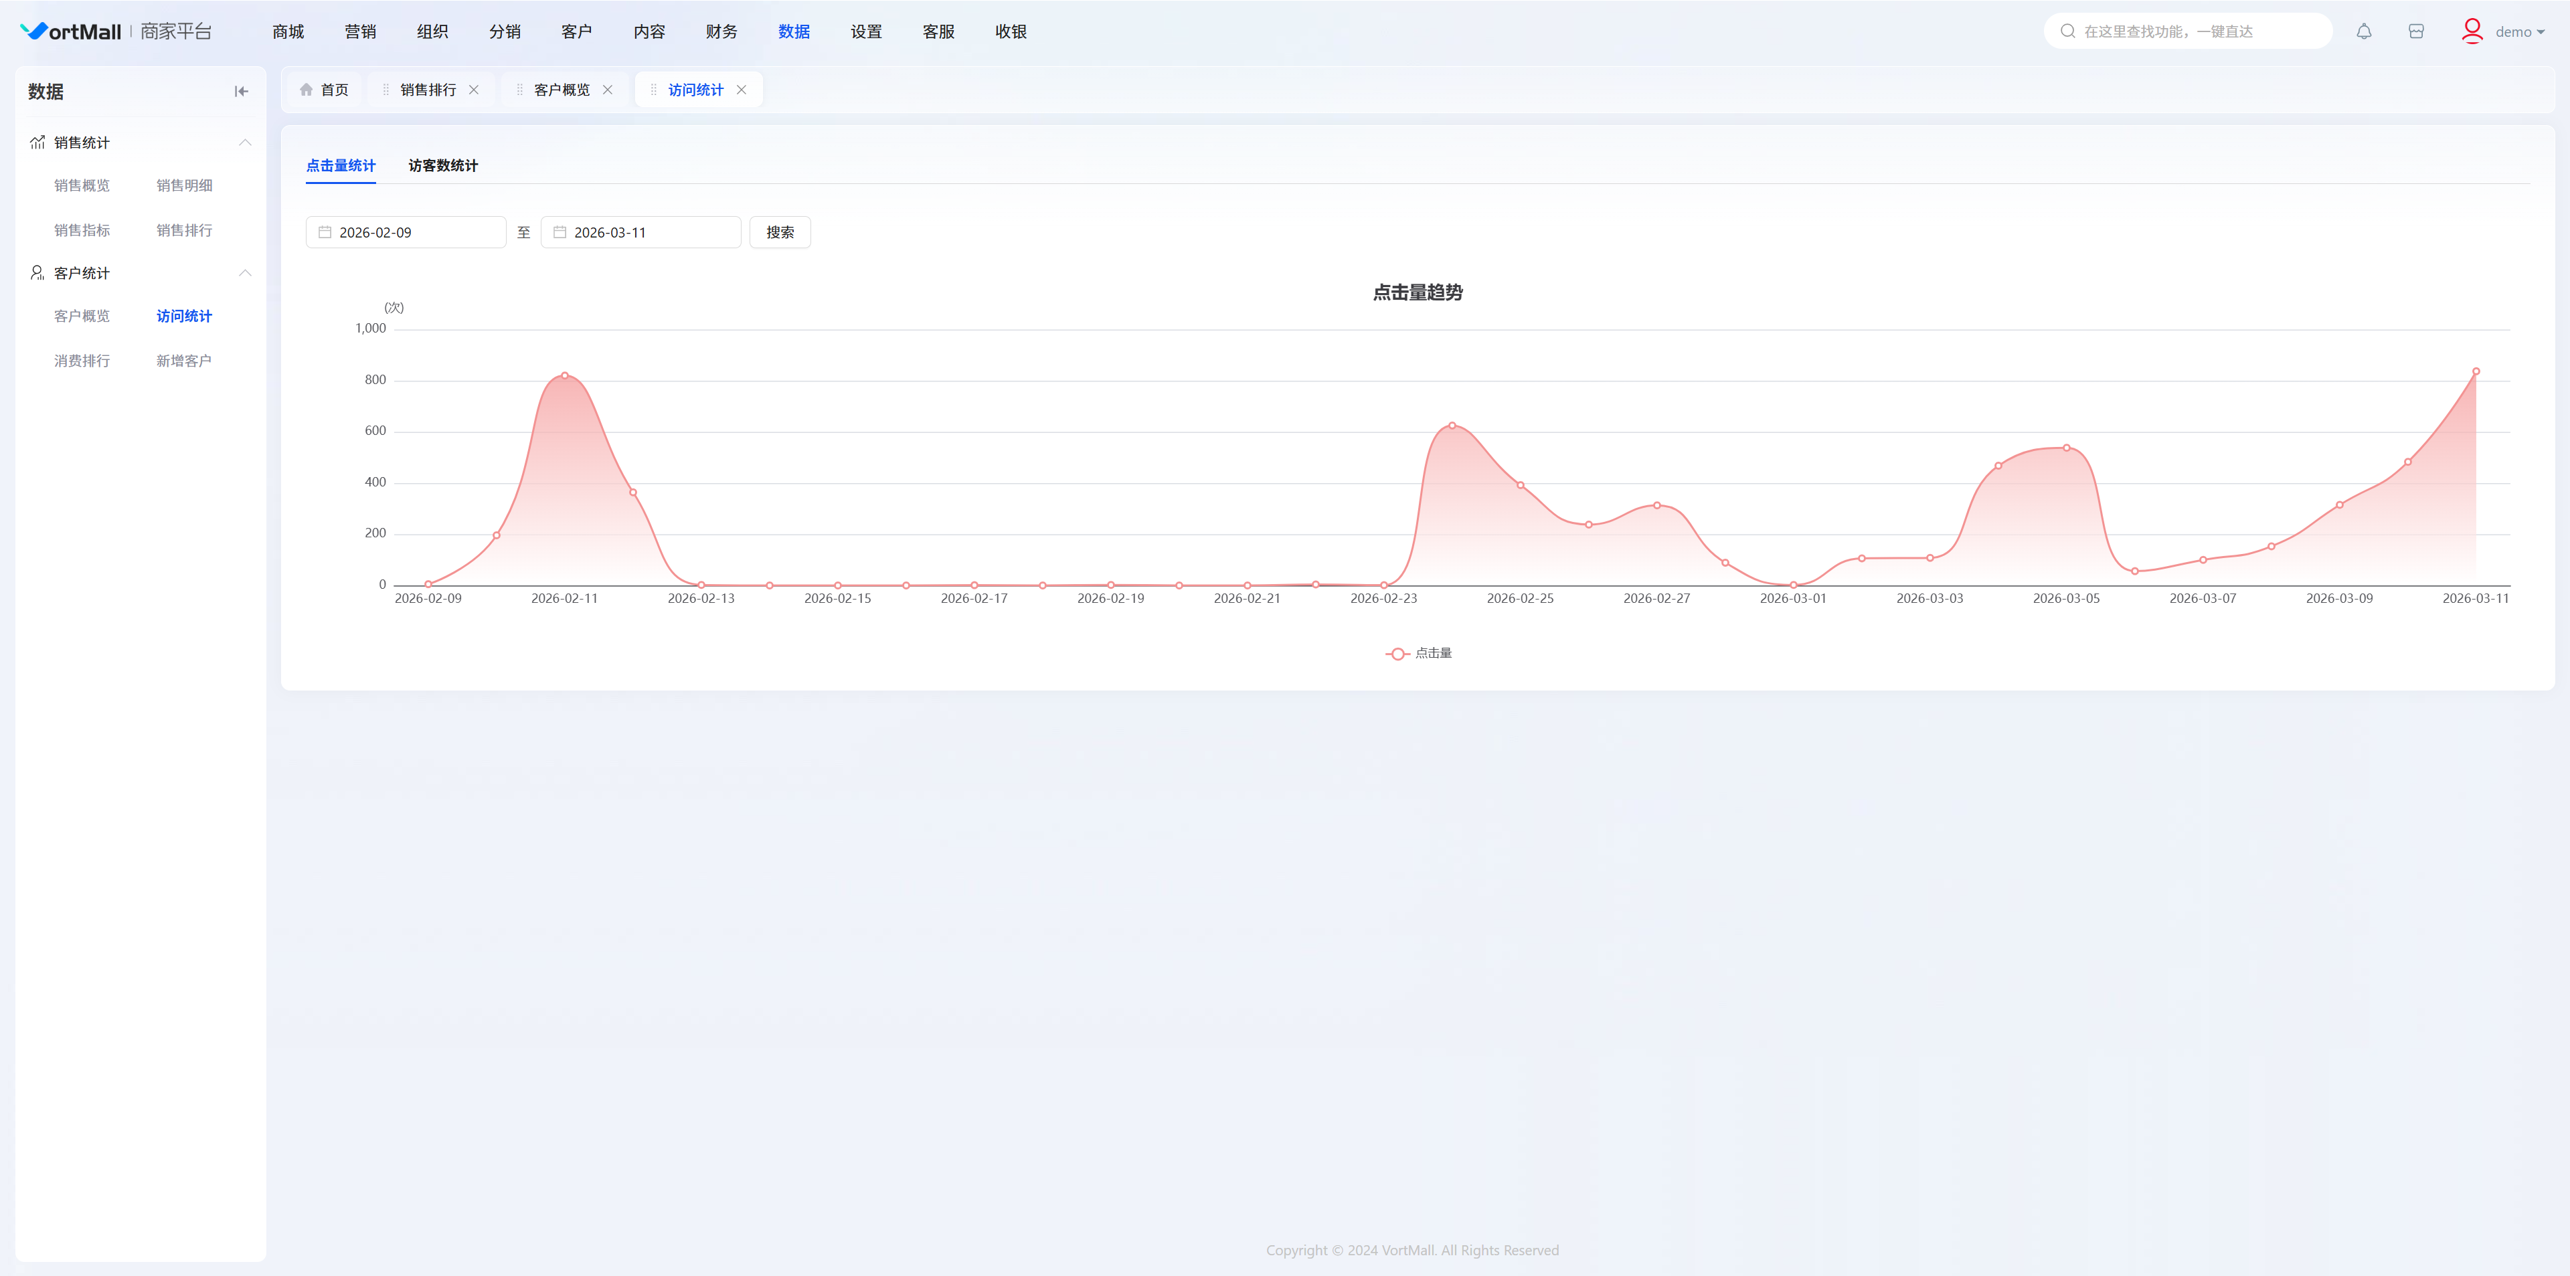Open the notifications bell icon
The height and width of the screenshot is (1276, 2570).
2363,32
